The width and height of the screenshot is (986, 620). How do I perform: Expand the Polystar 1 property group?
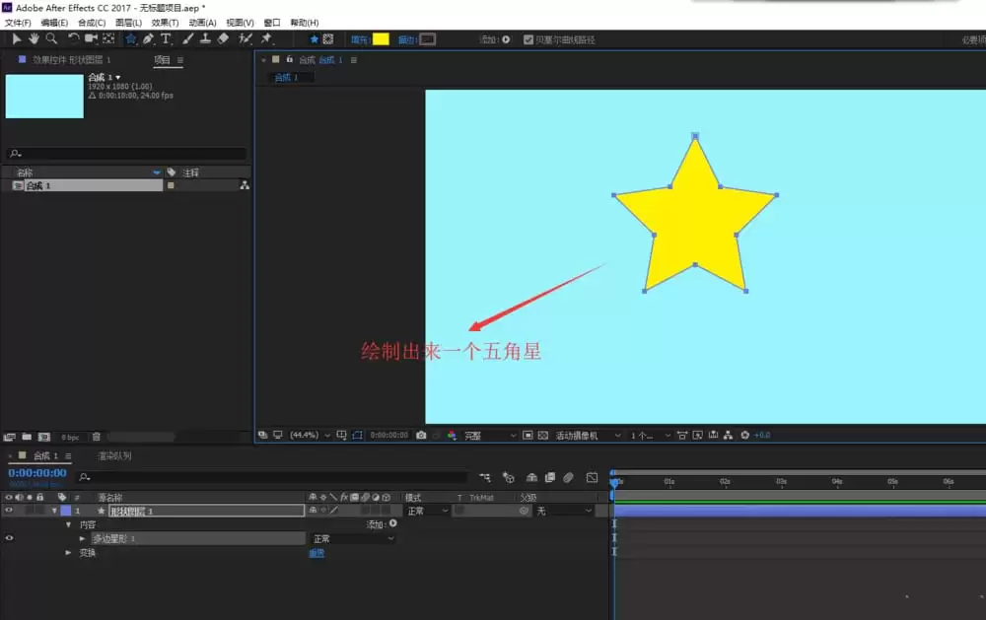point(83,539)
